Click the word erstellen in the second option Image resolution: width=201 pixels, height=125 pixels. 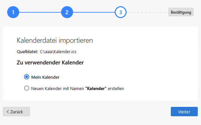click(116, 89)
